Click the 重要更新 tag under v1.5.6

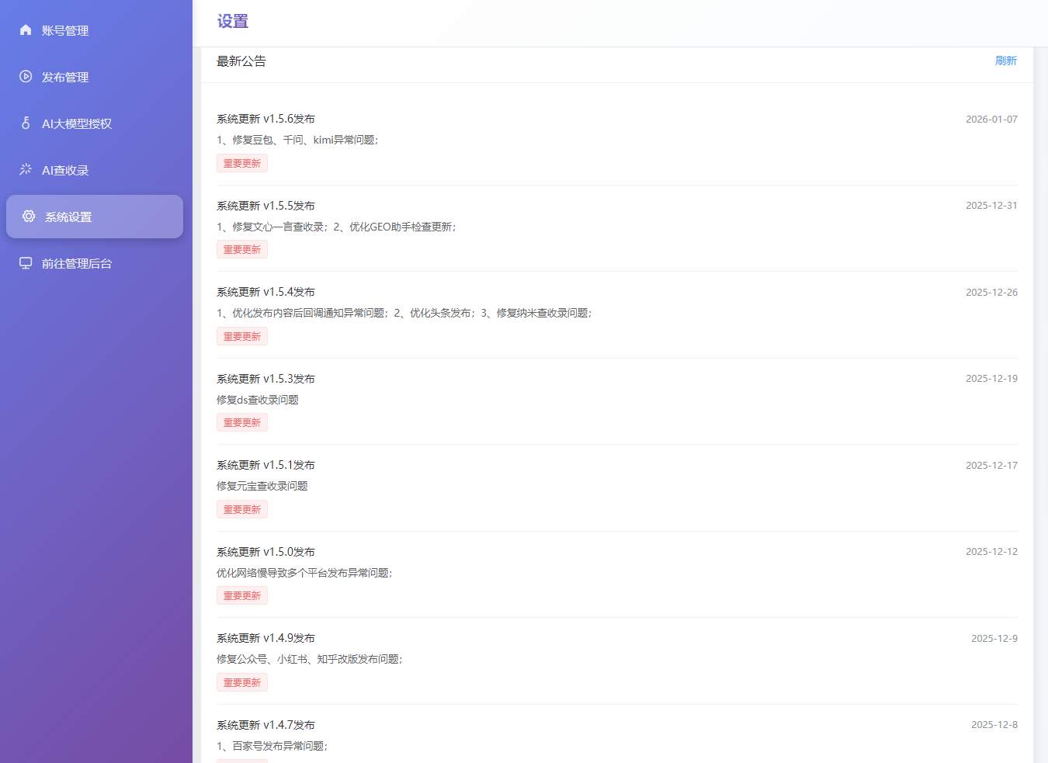point(241,163)
